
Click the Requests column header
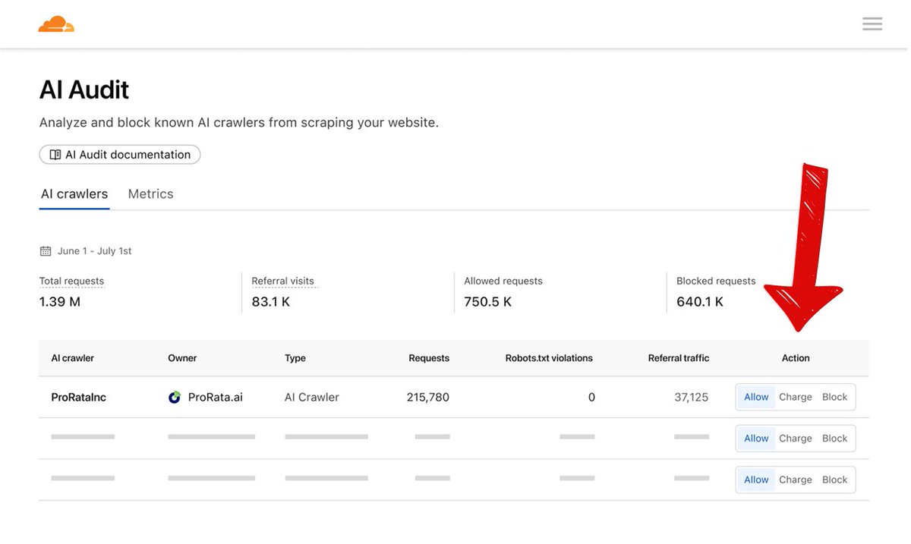429,357
